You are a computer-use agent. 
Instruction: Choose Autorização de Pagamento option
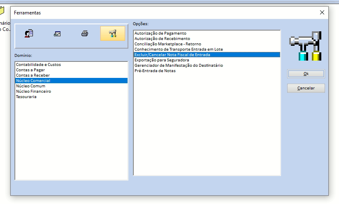point(207,33)
